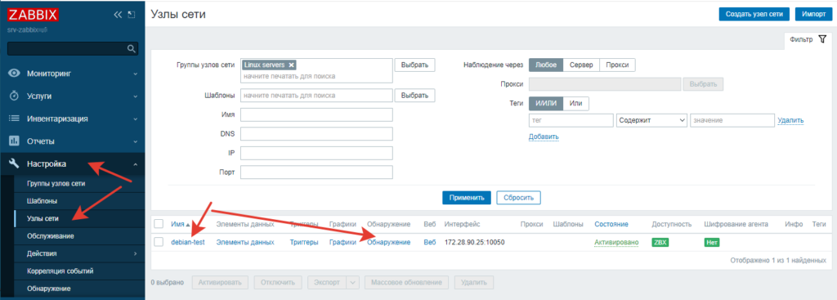Click Создать узел сети button
The width and height of the screenshot is (837, 300).
754,15
